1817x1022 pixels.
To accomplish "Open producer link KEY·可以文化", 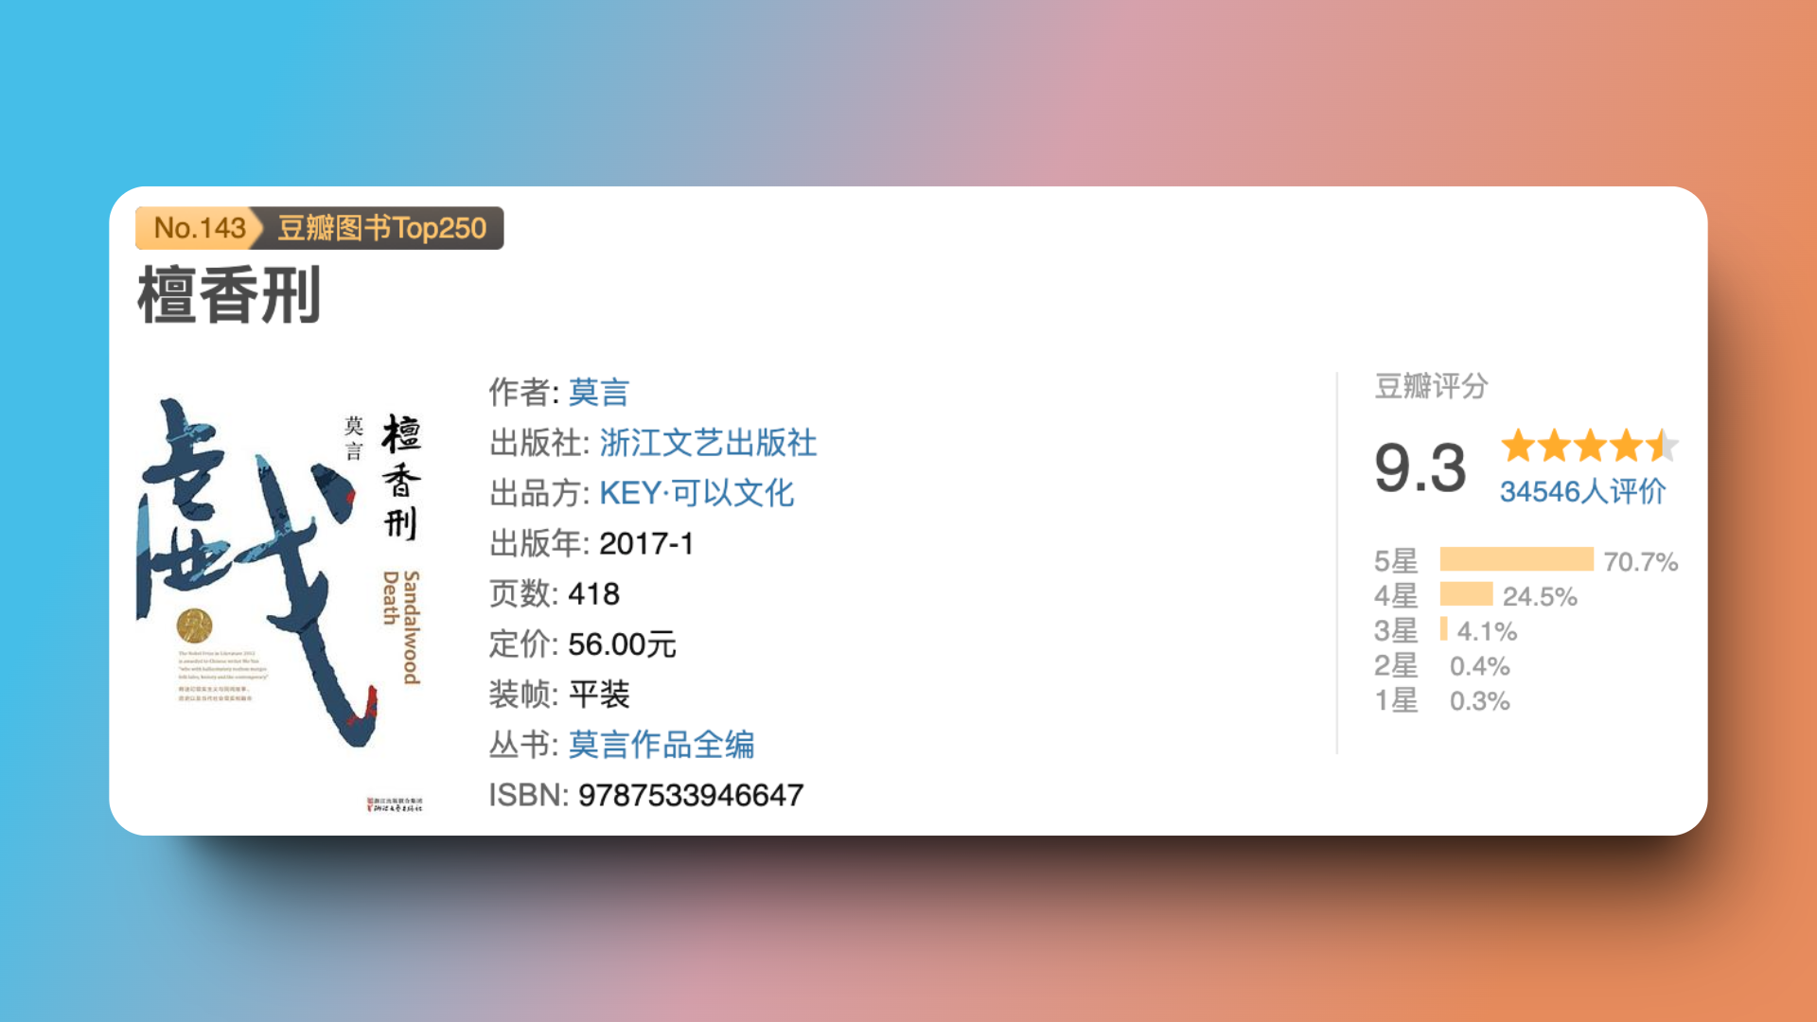I will pyautogui.click(x=697, y=493).
